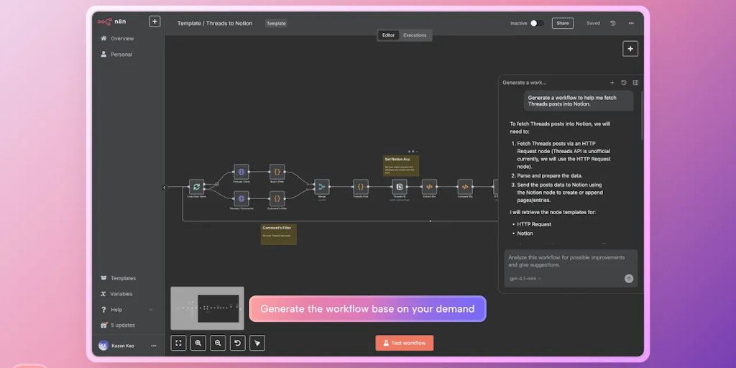Viewport: 736px width, 368px height.
Task: Open the three-dot menu beside Kazen Kao
Action: (x=153, y=346)
